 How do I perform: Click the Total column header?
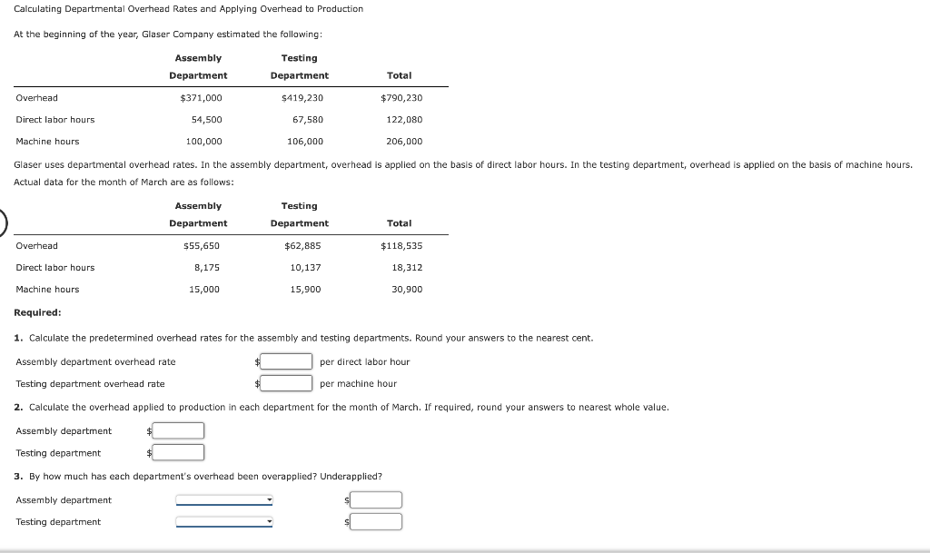[x=400, y=75]
